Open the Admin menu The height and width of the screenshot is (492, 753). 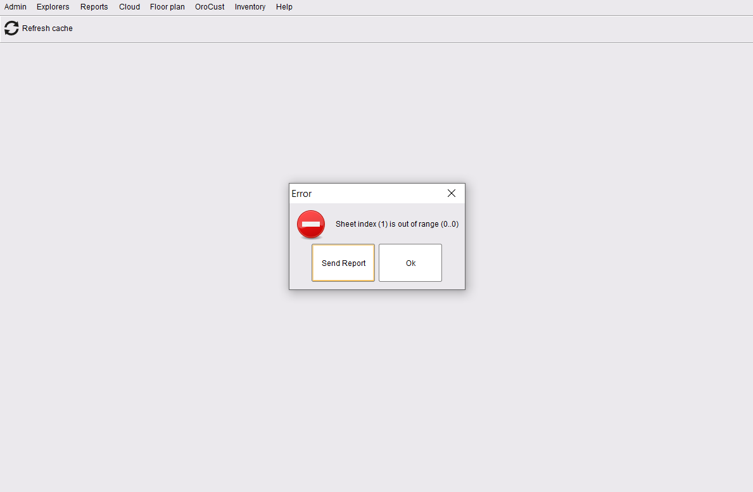tap(15, 7)
